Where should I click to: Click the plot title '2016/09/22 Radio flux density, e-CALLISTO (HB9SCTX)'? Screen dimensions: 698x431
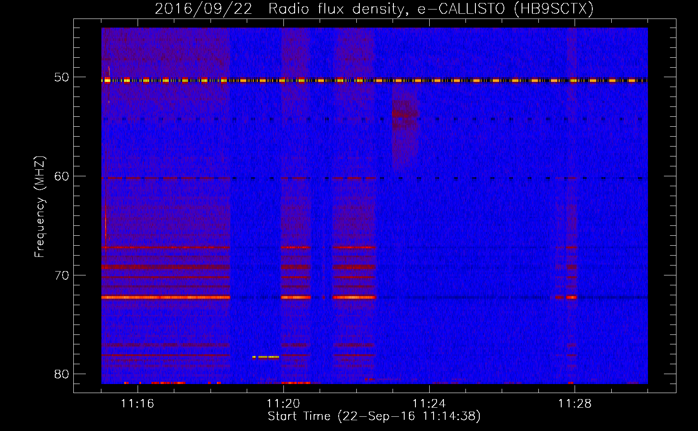pos(374,9)
